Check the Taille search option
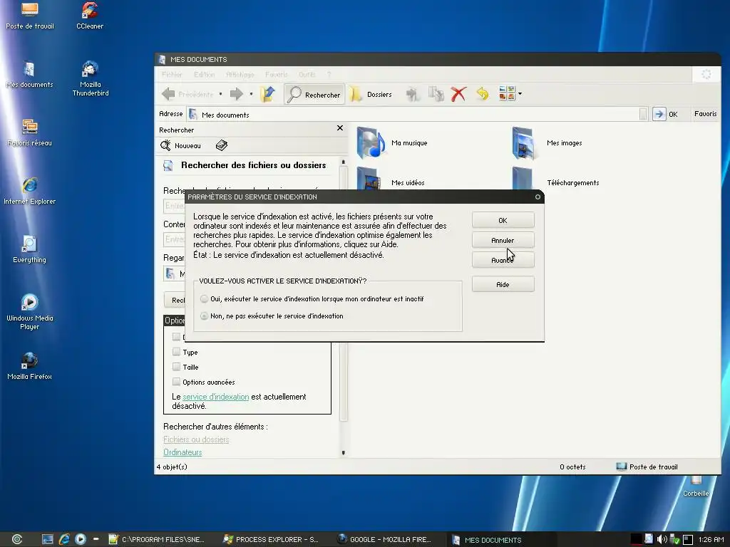Viewport: 730px width, 547px height. point(176,367)
